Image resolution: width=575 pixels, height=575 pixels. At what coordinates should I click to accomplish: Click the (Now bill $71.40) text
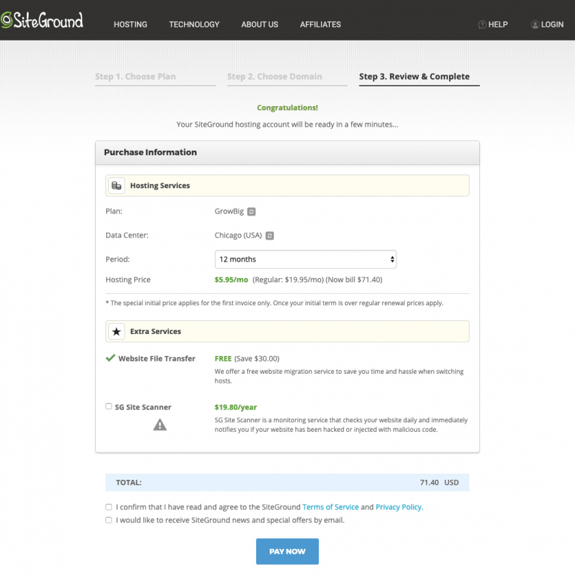click(354, 280)
